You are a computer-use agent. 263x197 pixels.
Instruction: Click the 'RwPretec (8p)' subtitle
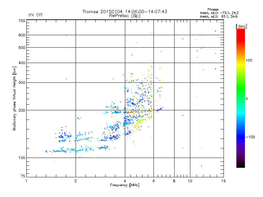[x=125, y=16]
